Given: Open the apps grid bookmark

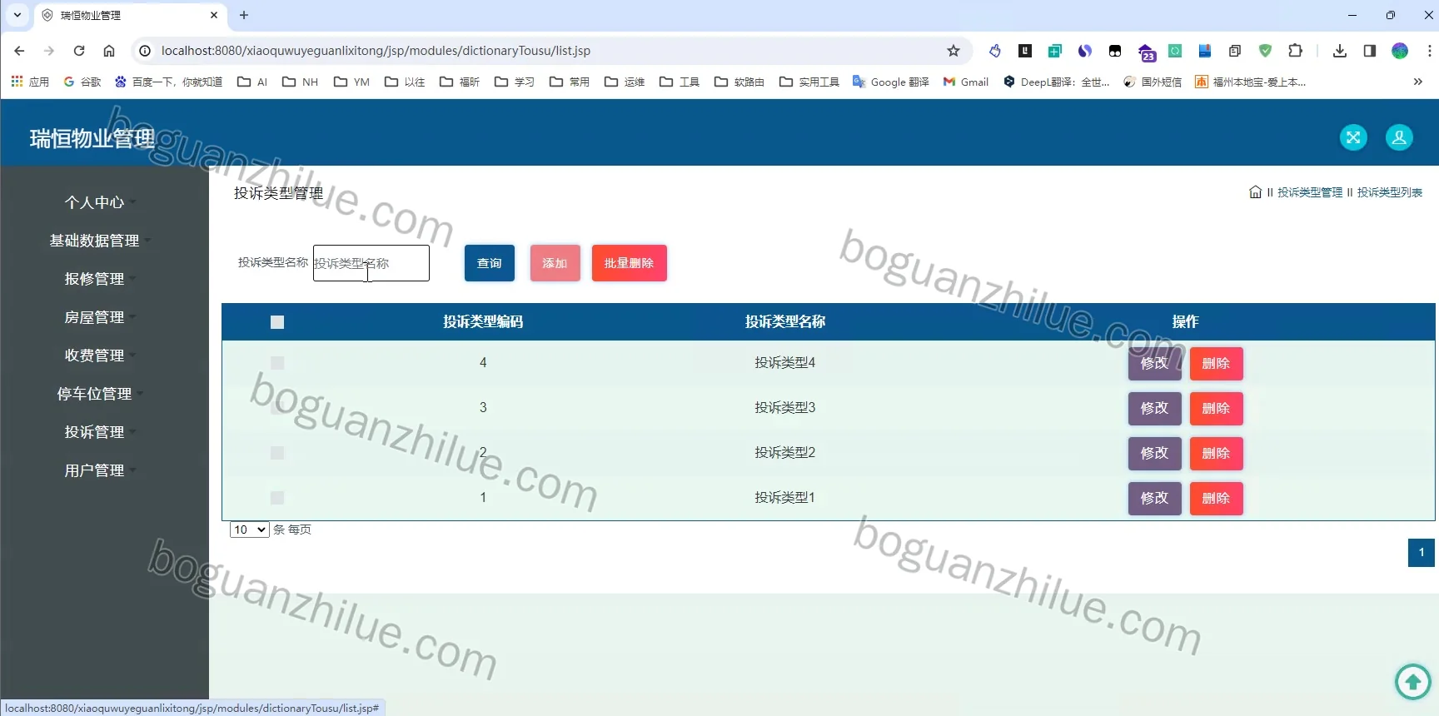Looking at the screenshot, I should pos(30,82).
